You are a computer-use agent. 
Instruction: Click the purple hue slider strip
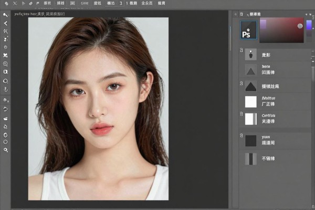(309, 25)
